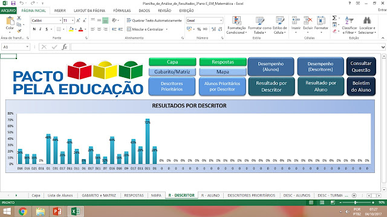The image size is (387, 217).
Task: Click the Localizar e Selecionar binoculars icon
Action: (x=367, y=20)
